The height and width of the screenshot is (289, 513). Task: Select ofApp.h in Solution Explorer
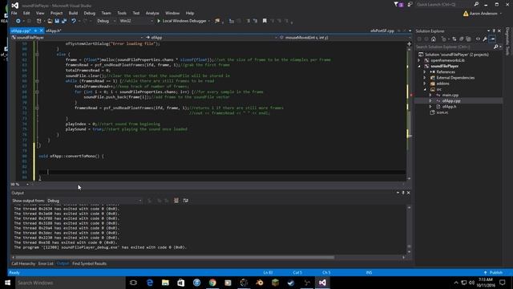tap(449, 107)
